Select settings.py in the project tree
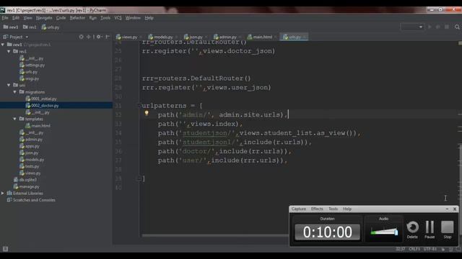 pos(32,65)
